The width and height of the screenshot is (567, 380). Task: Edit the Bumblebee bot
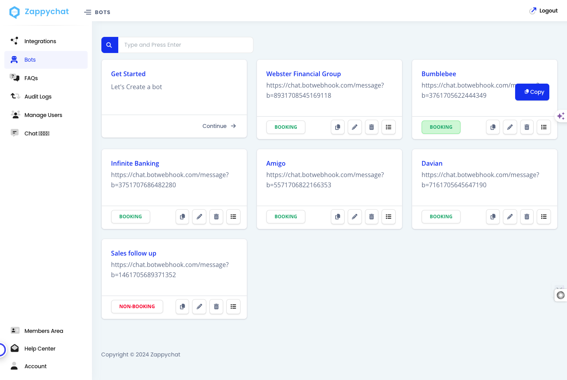510,127
